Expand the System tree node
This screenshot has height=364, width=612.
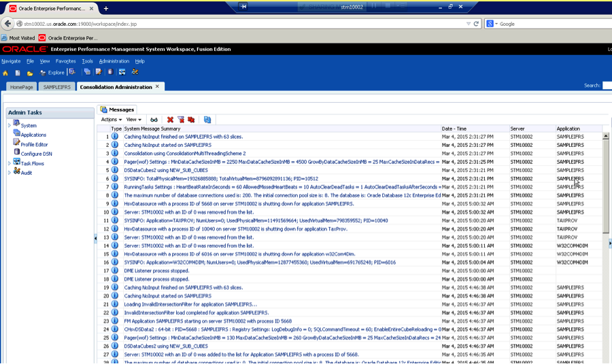10,125
